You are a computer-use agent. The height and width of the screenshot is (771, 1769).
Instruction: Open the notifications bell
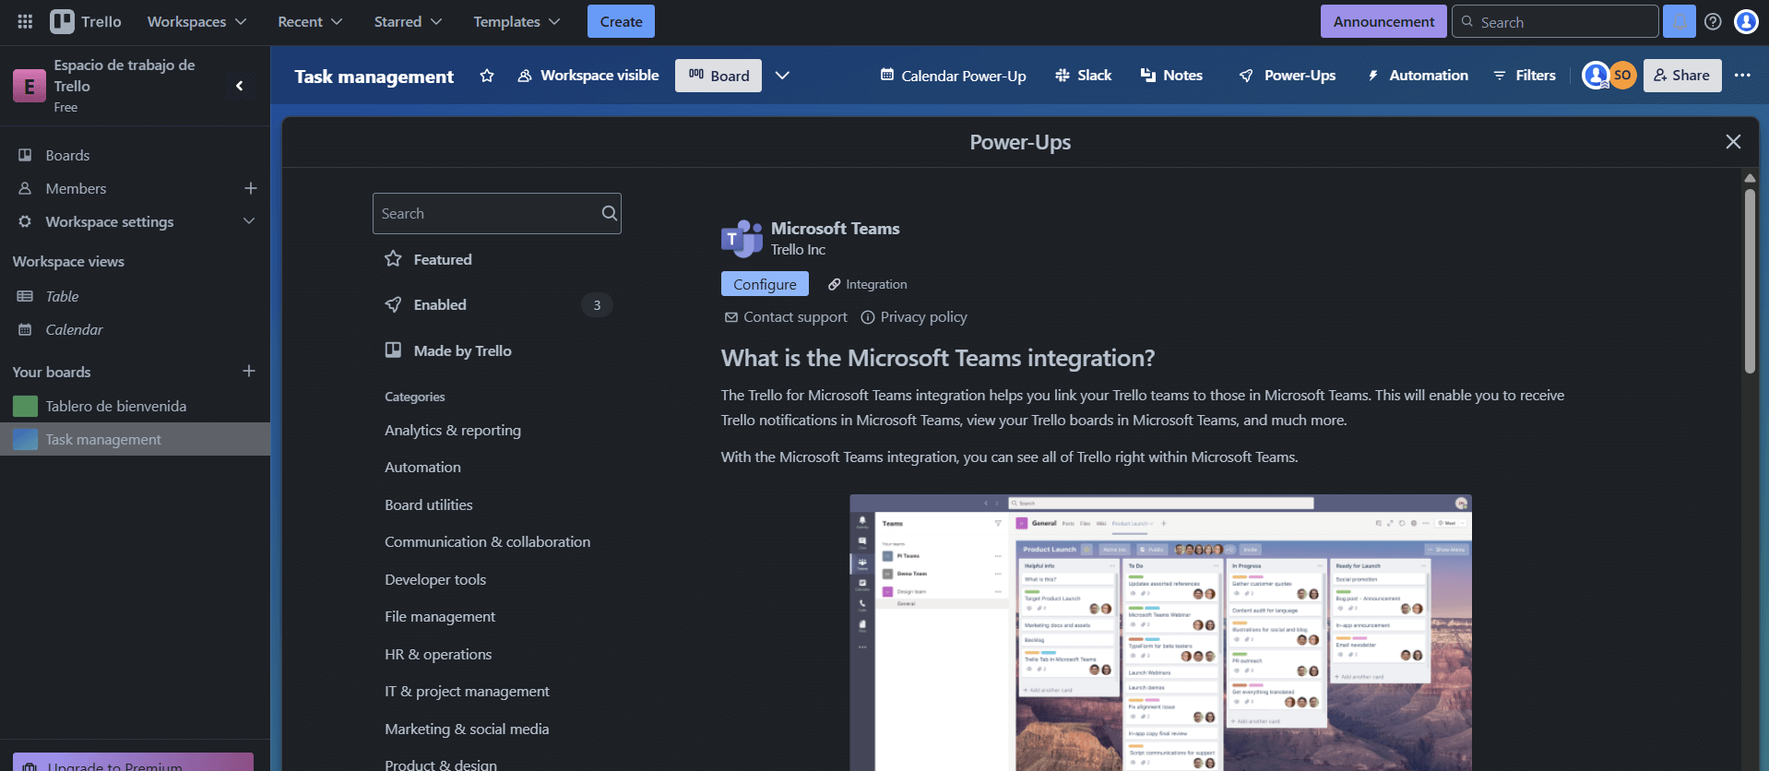[1680, 21]
